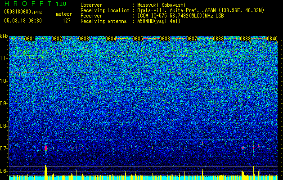283x180 pixels.
Task: Click antenna text A504HB(yagi 4el)
Action: 159,21
